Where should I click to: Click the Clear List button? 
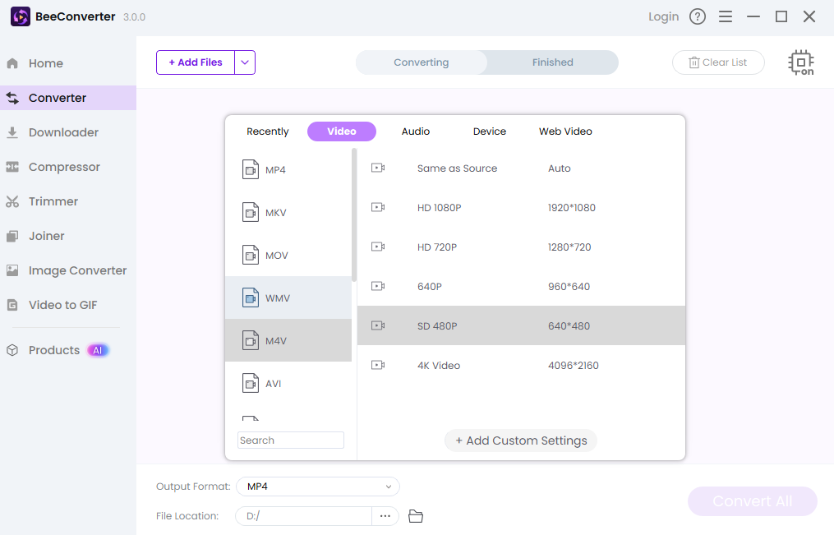pyautogui.click(x=718, y=62)
